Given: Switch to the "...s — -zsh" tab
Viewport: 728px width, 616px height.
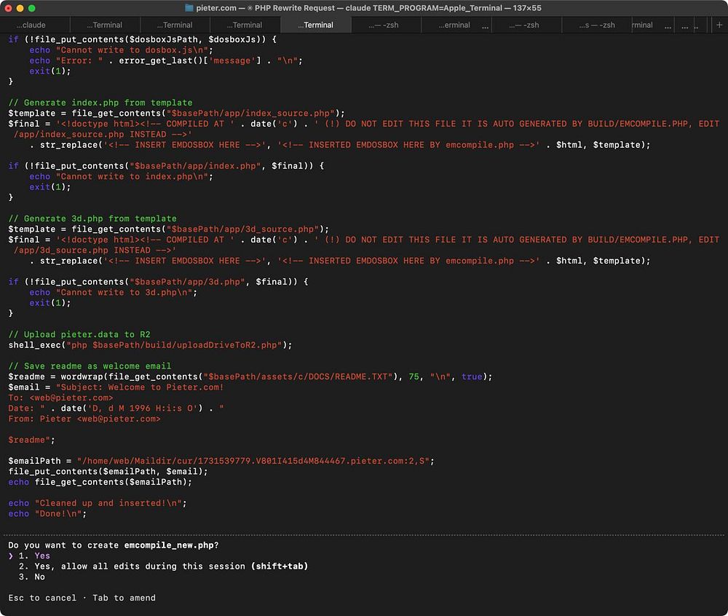Looking at the screenshot, I should [596, 25].
